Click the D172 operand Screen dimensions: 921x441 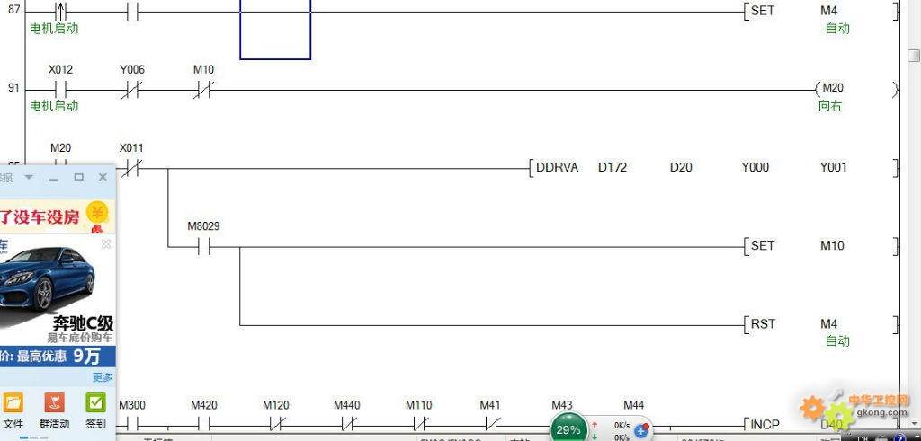click(613, 168)
